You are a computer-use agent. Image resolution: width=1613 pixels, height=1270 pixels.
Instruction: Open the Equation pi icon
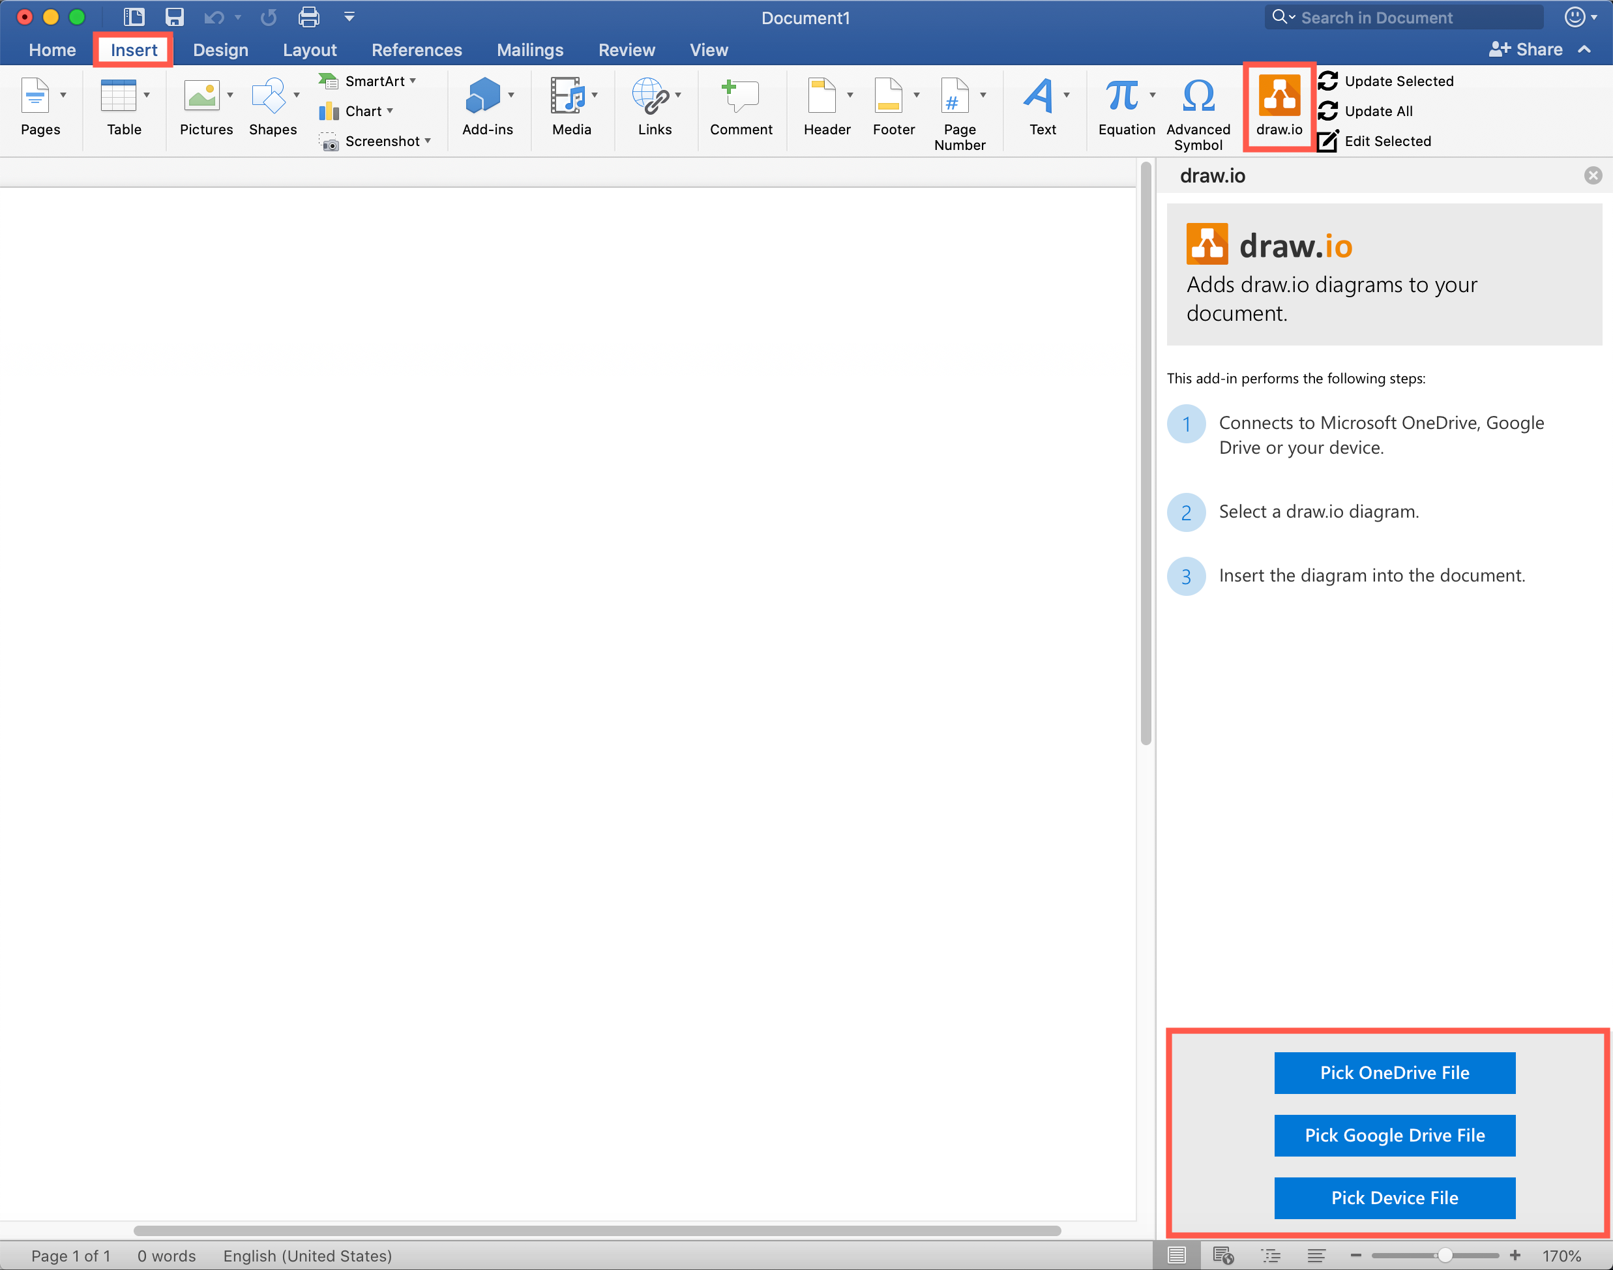pos(1121,96)
